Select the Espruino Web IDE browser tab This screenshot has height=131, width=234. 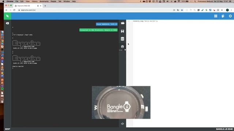[x=28, y=6]
